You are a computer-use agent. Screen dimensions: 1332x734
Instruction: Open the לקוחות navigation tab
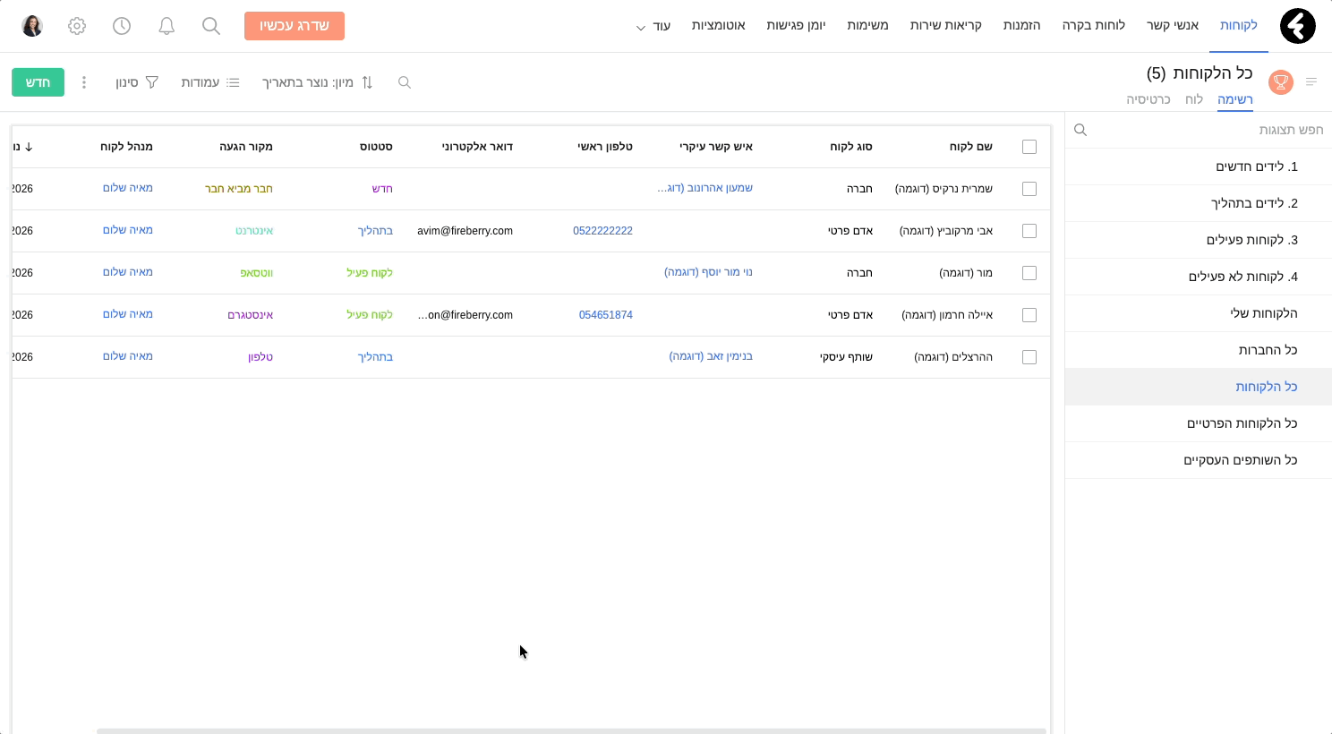[x=1239, y=25]
